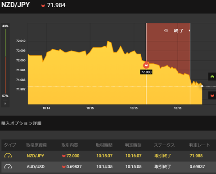Open the 購入オプション詳細 section header

[21, 123]
